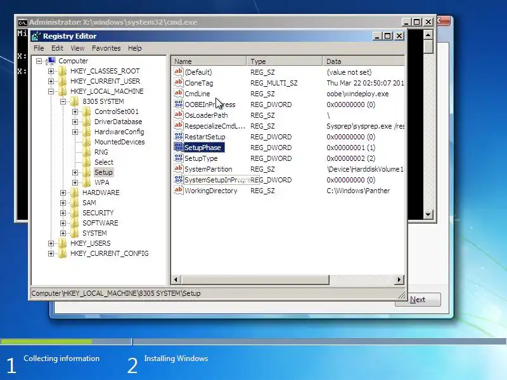Click the HKEY_CURRENT_USER folder icon
Image resolution: width=507 pixels, height=380 pixels.
pyautogui.click(x=63, y=81)
